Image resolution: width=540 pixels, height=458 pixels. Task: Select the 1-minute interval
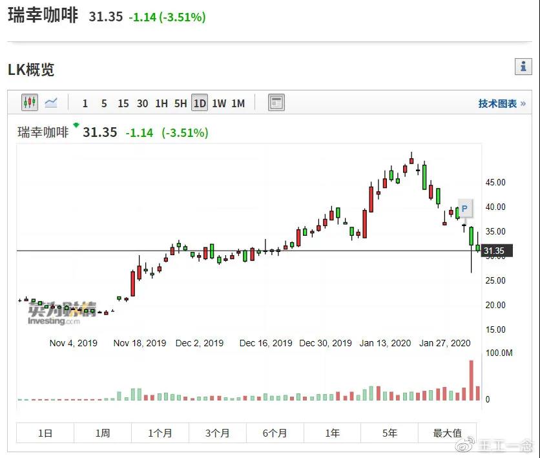pos(85,103)
